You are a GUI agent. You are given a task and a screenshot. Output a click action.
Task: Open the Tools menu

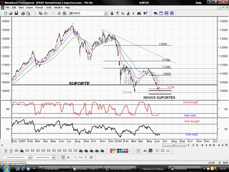pyautogui.click(x=48, y=8)
